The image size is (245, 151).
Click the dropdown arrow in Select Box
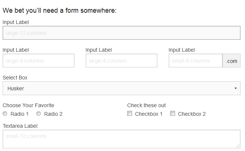click(x=235, y=88)
